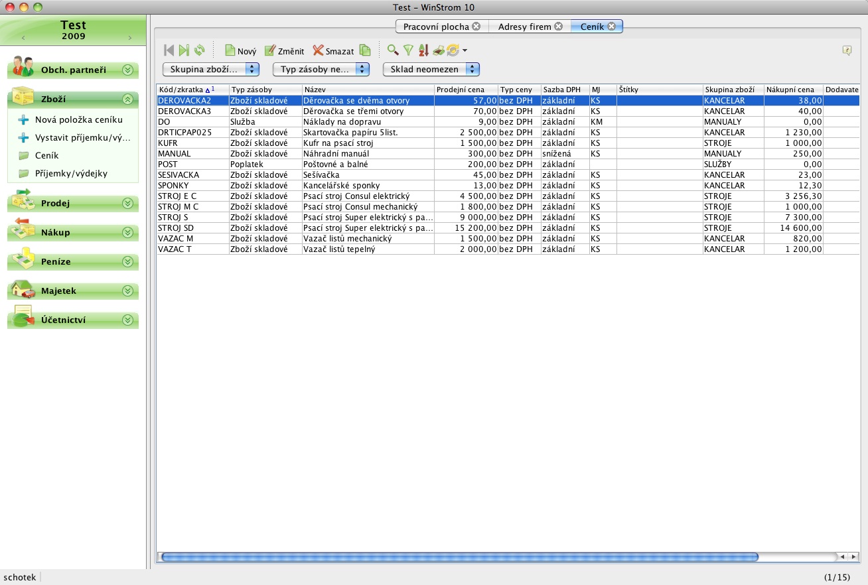Open the Sklad neomezen dropdown

431,69
